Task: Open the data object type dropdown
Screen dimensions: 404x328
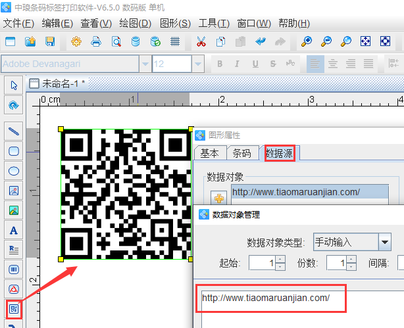Action: pos(385,242)
